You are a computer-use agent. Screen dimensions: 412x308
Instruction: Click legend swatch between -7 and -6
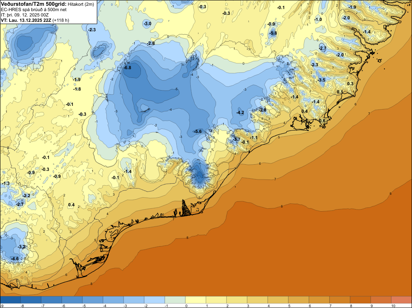point(51,300)
